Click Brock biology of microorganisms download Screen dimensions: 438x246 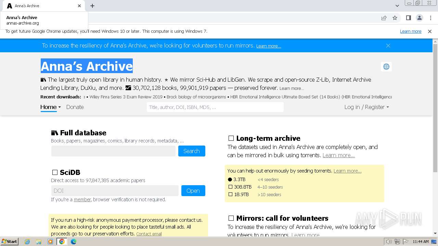tap(196, 97)
